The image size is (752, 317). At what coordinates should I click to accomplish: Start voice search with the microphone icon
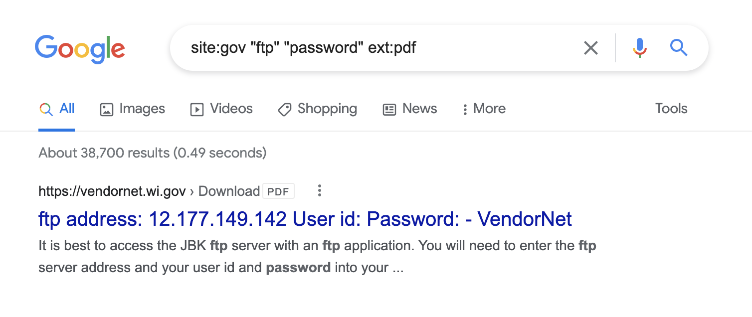[x=640, y=48]
